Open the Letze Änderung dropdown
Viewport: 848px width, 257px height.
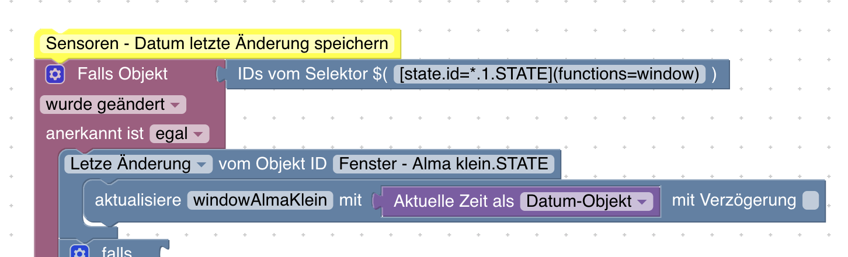point(138,164)
